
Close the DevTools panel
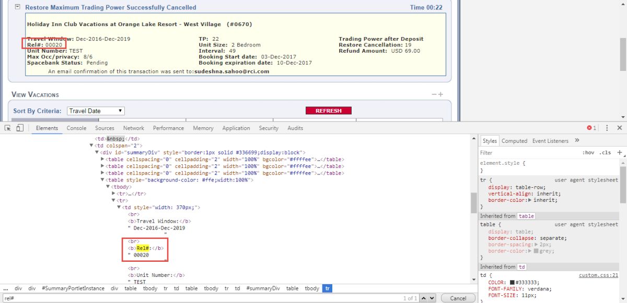[620, 128]
